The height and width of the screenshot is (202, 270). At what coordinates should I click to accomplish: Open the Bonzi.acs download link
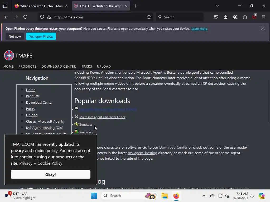click(x=86, y=125)
